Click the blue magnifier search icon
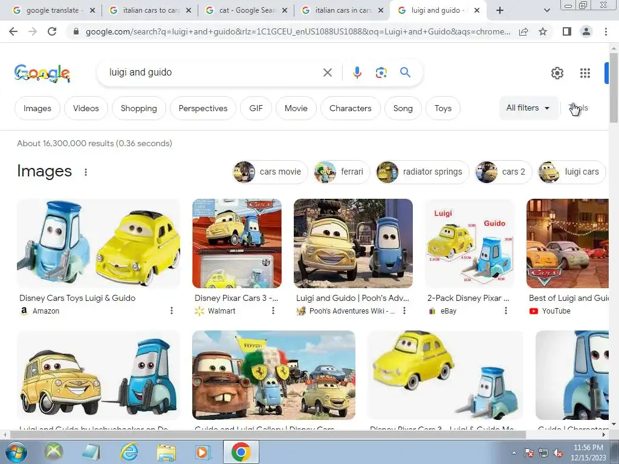This screenshot has height=464, width=619. click(x=405, y=72)
